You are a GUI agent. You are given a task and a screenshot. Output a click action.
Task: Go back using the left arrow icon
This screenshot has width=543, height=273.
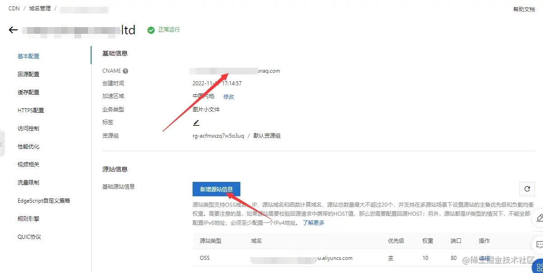[13, 30]
